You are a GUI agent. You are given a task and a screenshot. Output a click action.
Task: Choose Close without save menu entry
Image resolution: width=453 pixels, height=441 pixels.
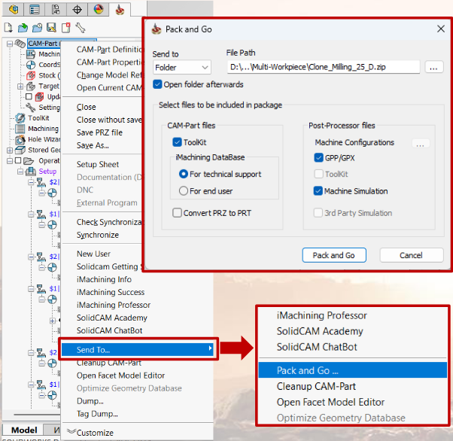[109, 120]
